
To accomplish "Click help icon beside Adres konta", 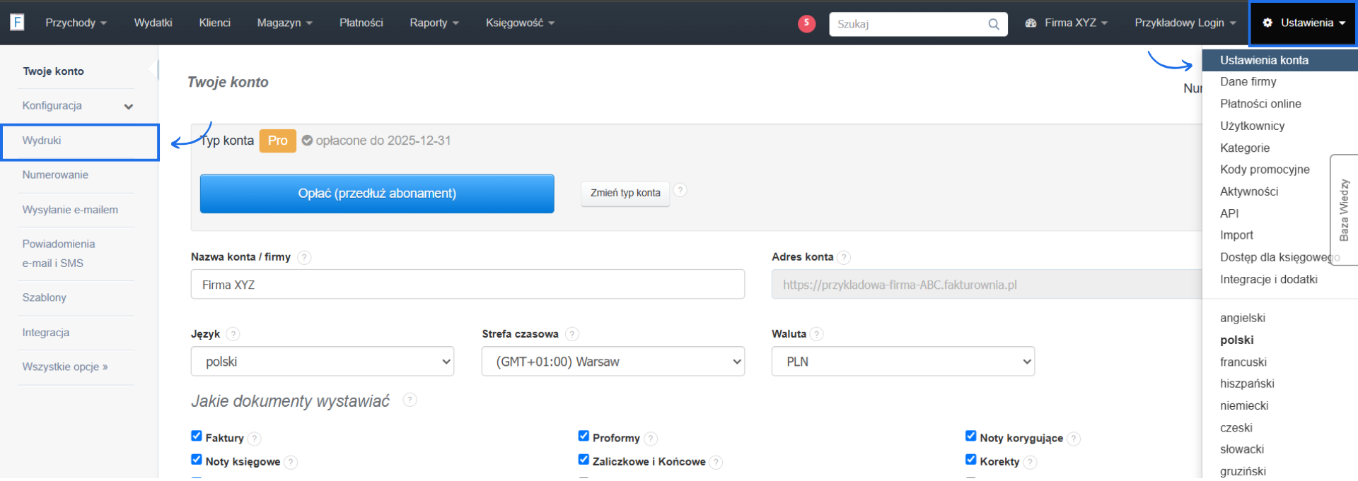I will (844, 258).
